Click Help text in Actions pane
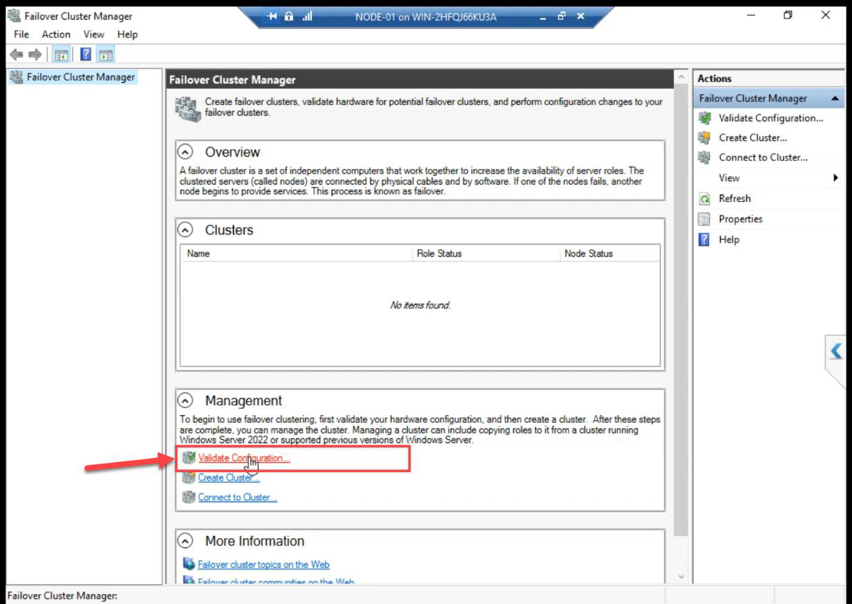The height and width of the screenshot is (604, 852). coord(729,239)
